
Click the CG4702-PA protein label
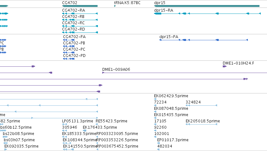(74, 37)
